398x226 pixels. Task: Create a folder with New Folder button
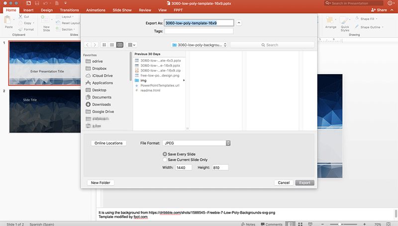100,183
